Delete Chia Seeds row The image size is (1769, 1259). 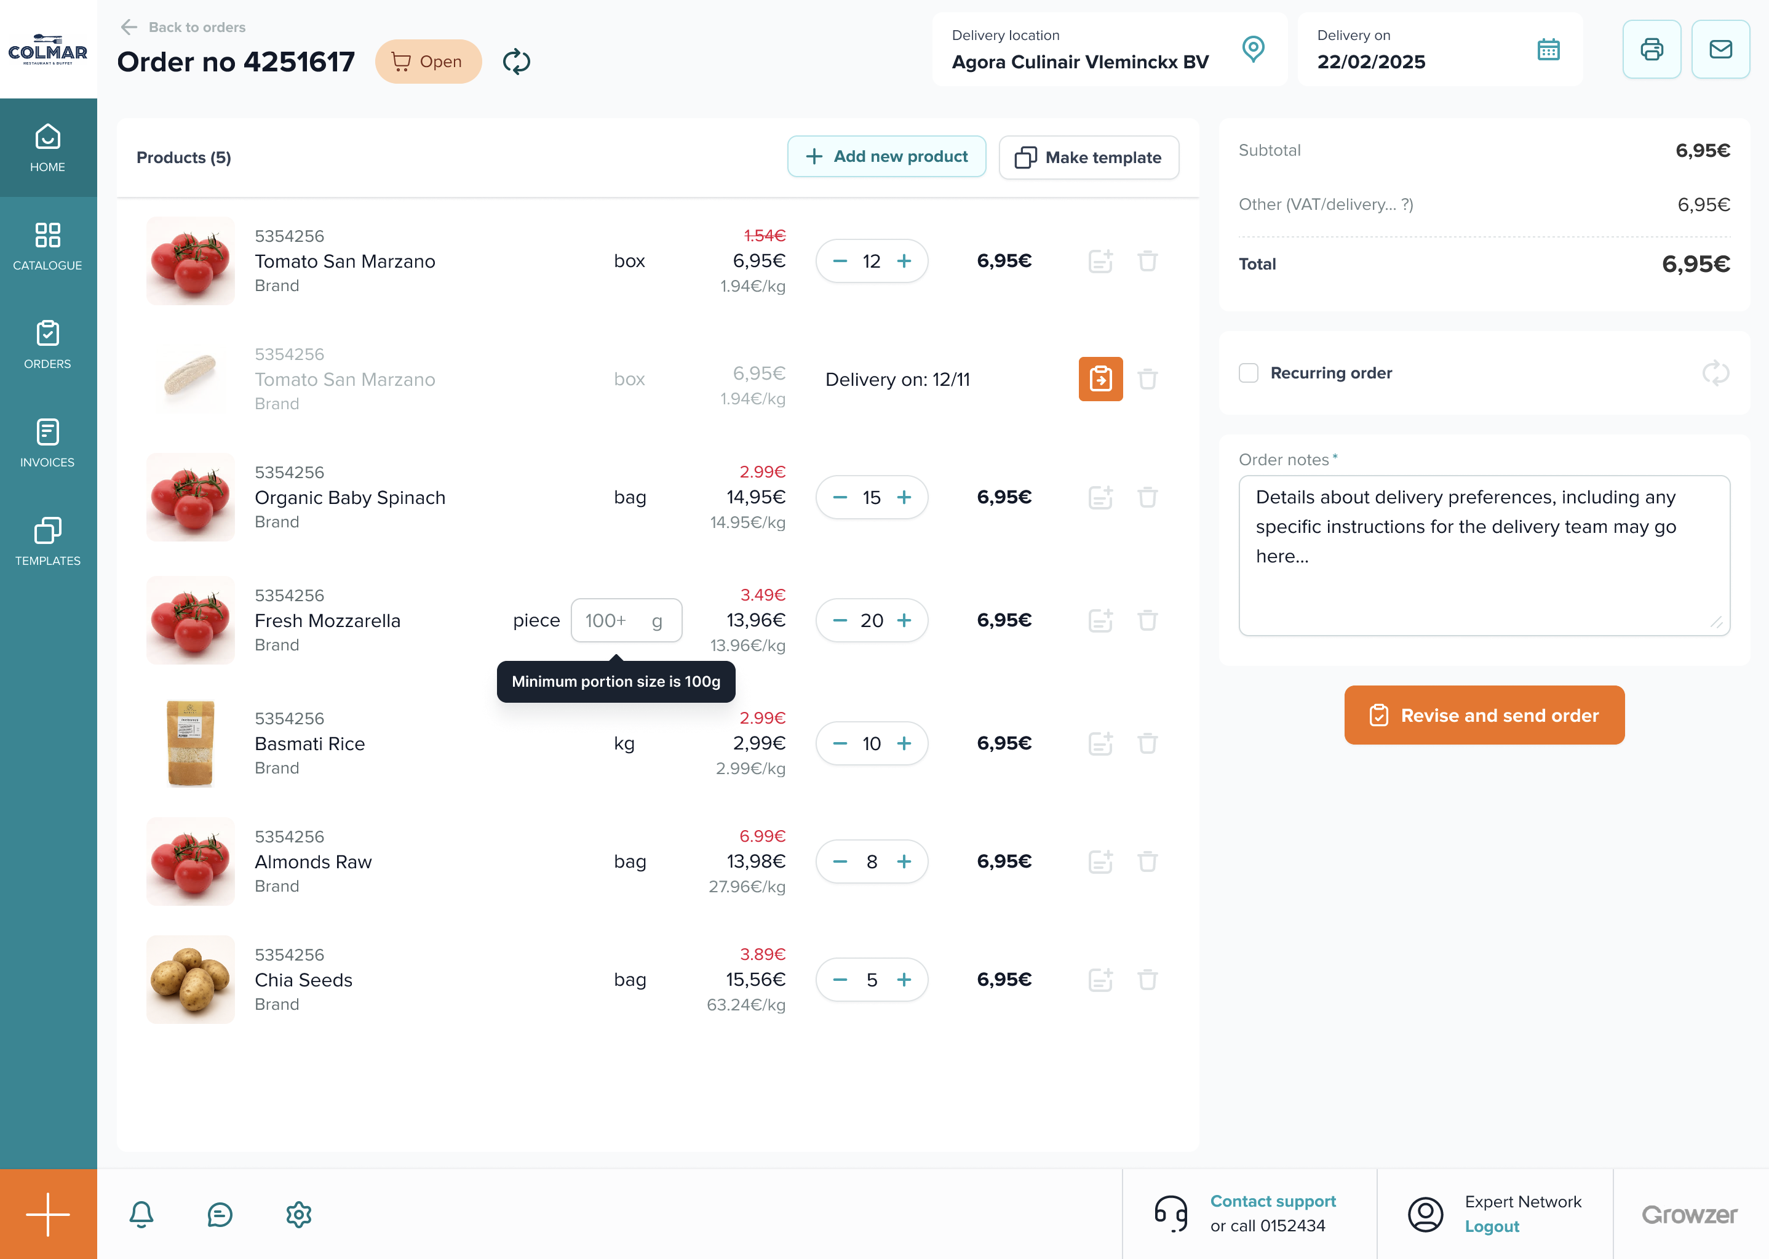pyautogui.click(x=1148, y=980)
